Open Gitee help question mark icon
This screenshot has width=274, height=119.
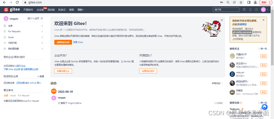pos(244,9)
